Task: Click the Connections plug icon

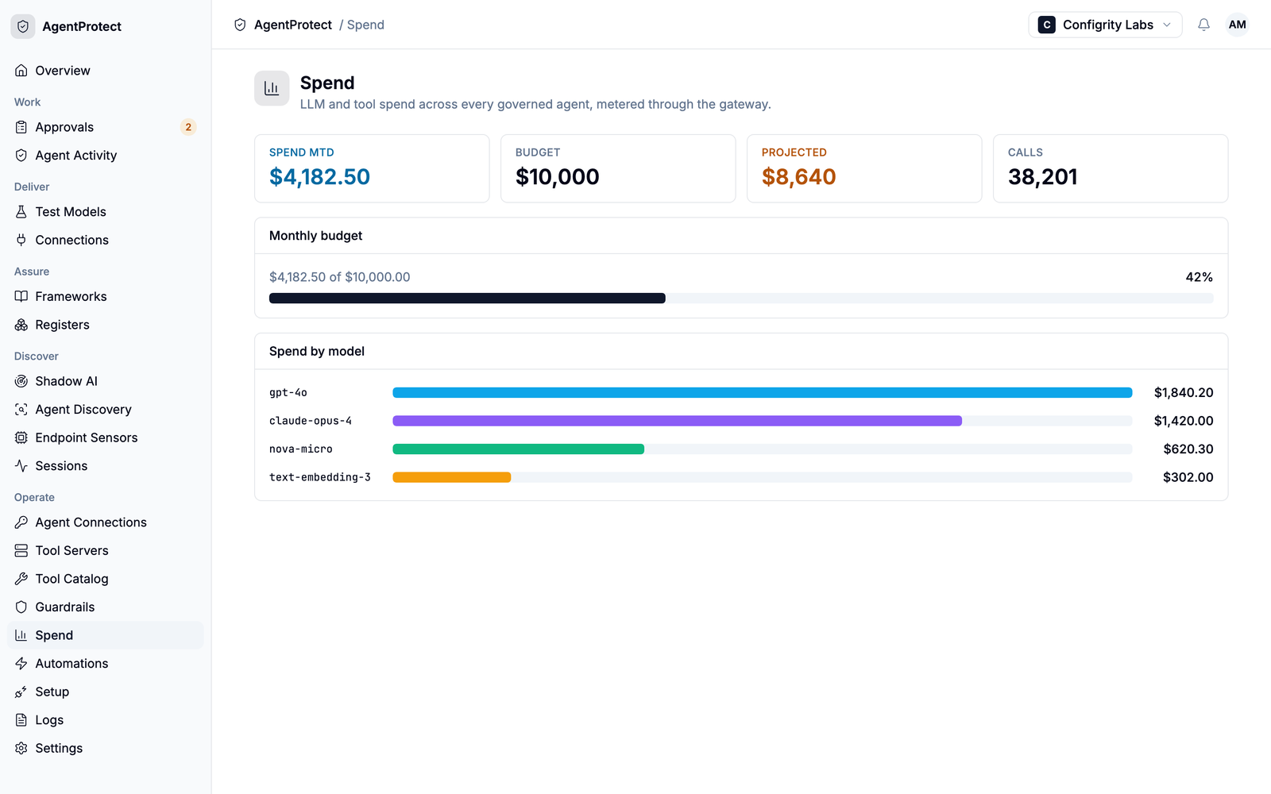Action: click(x=21, y=240)
